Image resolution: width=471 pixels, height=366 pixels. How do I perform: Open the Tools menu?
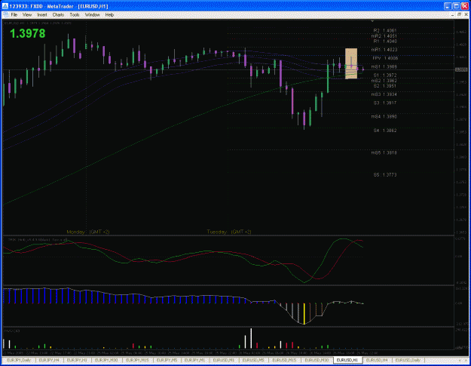coord(75,15)
